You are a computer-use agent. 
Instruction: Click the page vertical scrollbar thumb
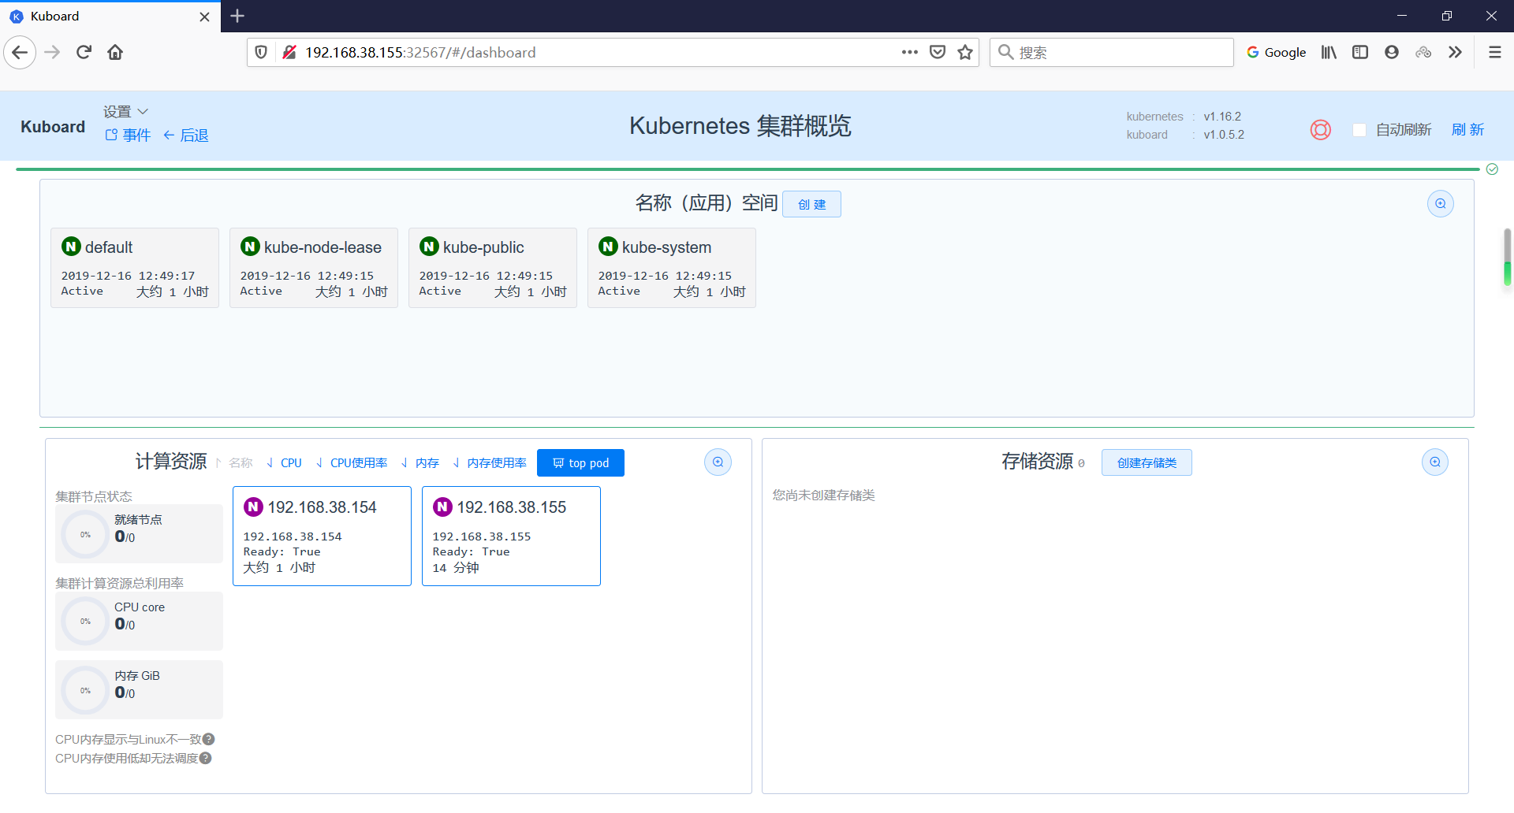(x=1508, y=257)
